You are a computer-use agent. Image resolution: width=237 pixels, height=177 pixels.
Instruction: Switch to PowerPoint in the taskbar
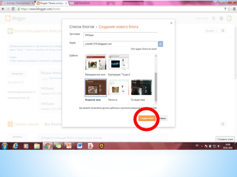tap(69, 146)
